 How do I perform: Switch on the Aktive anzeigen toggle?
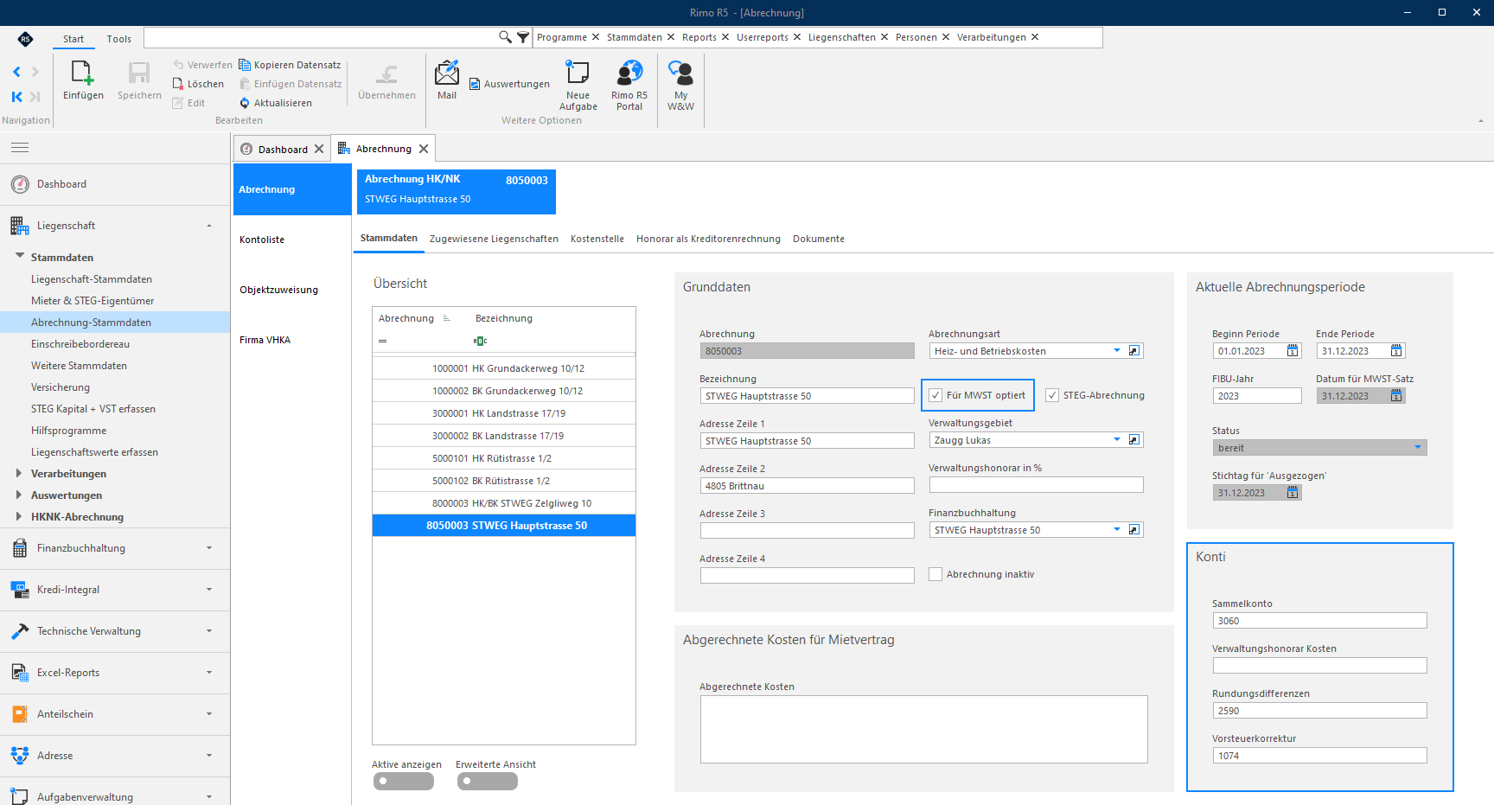404,781
